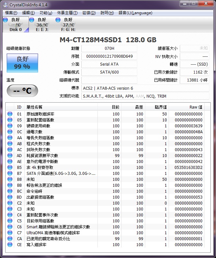
Task: Select the 已使用的額定壽命百分比 attribute row
Action: click(105, 239)
